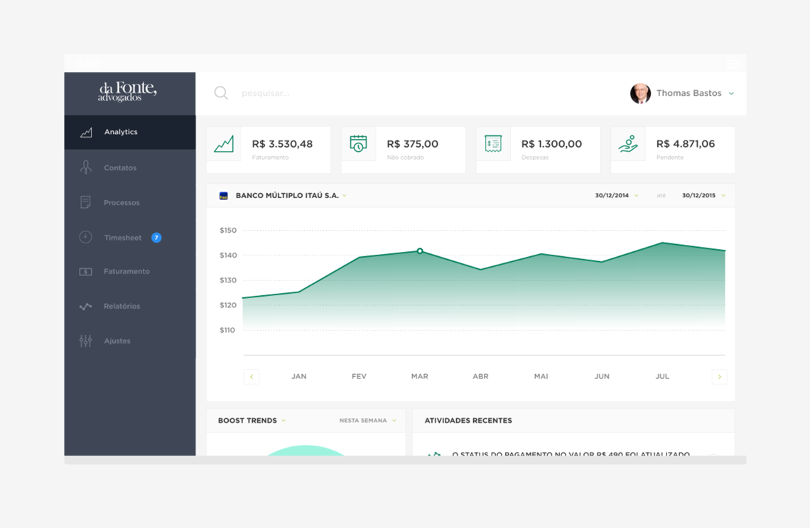Click the March data point on chart
Image resolution: width=810 pixels, height=528 pixels.
tap(420, 251)
